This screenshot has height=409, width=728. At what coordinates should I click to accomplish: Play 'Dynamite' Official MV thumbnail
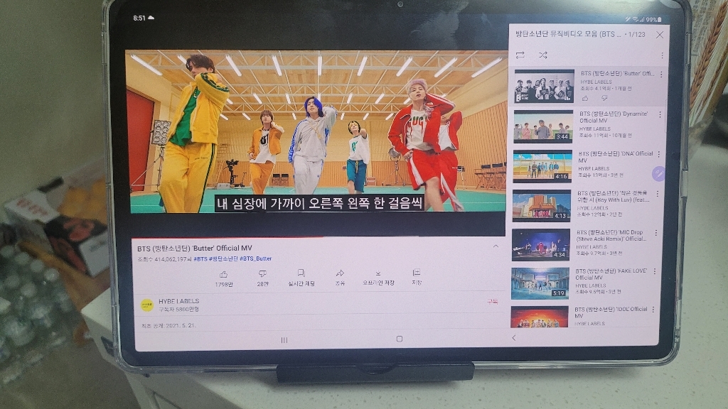(543, 126)
